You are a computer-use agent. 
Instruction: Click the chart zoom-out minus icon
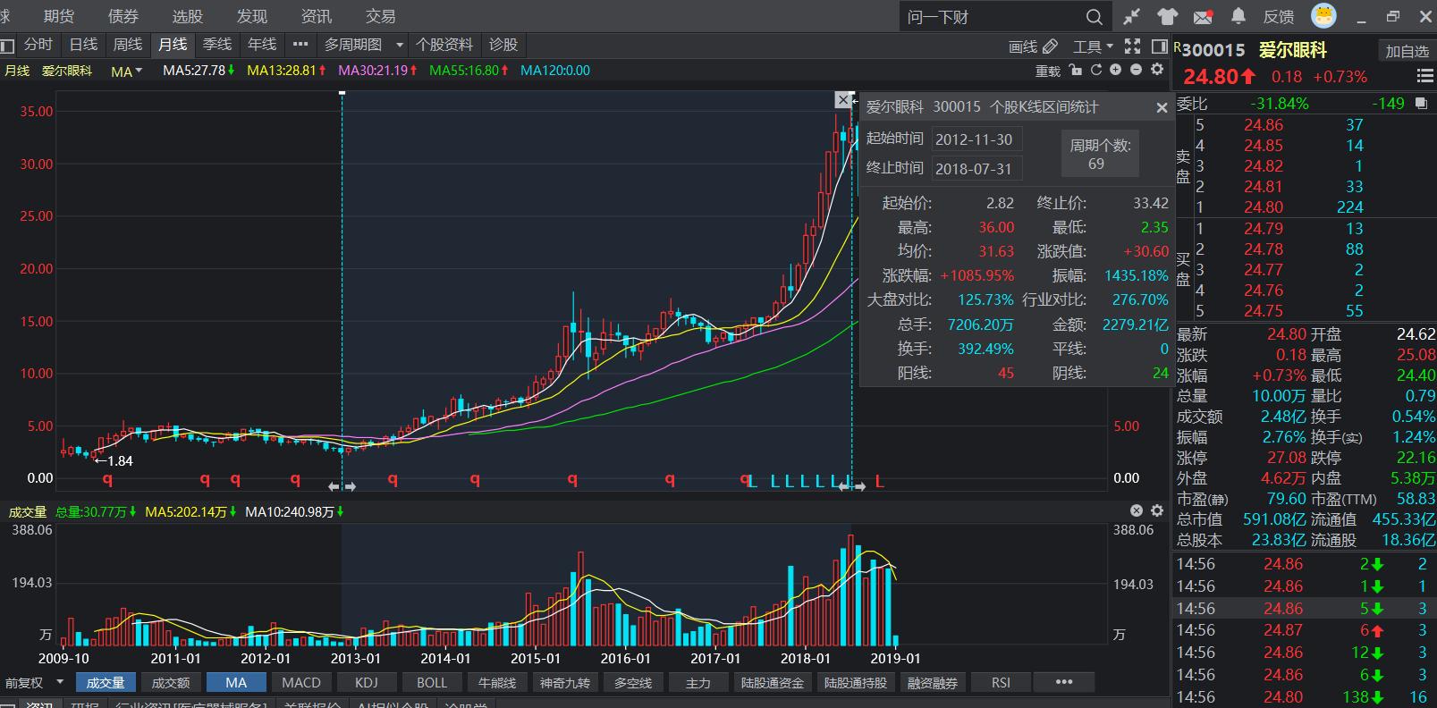(1136, 70)
